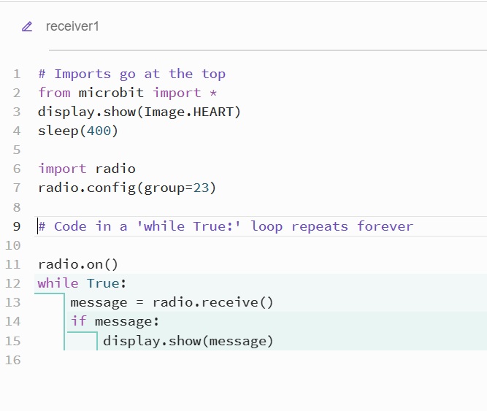This screenshot has width=487, height=411.
Task: Click on display.show(Image.HEART) code line
Action: point(139,112)
